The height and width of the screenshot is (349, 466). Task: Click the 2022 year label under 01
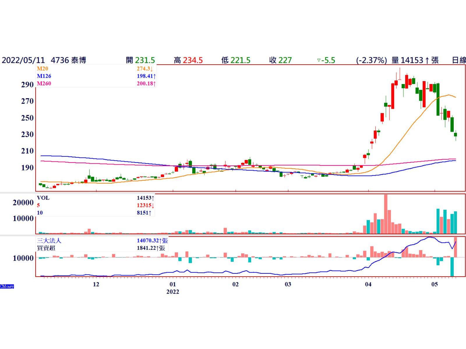point(173,292)
